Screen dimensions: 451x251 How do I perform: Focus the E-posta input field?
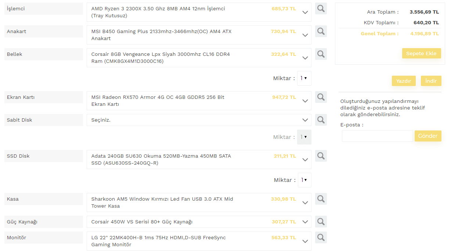pos(378,136)
